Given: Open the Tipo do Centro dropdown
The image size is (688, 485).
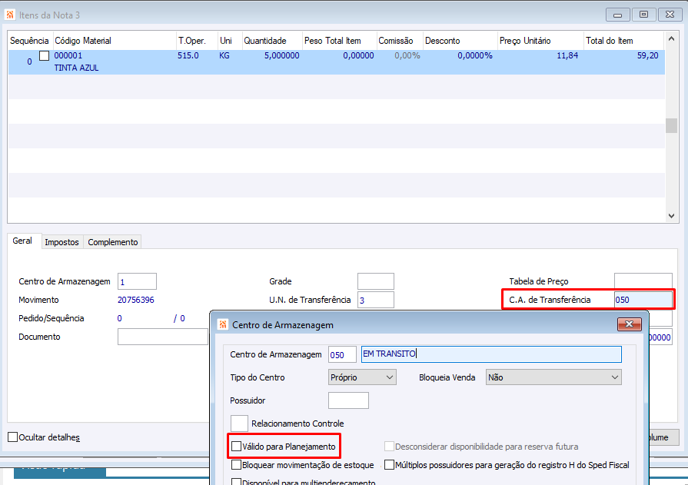Looking at the screenshot, I should 362,377.
